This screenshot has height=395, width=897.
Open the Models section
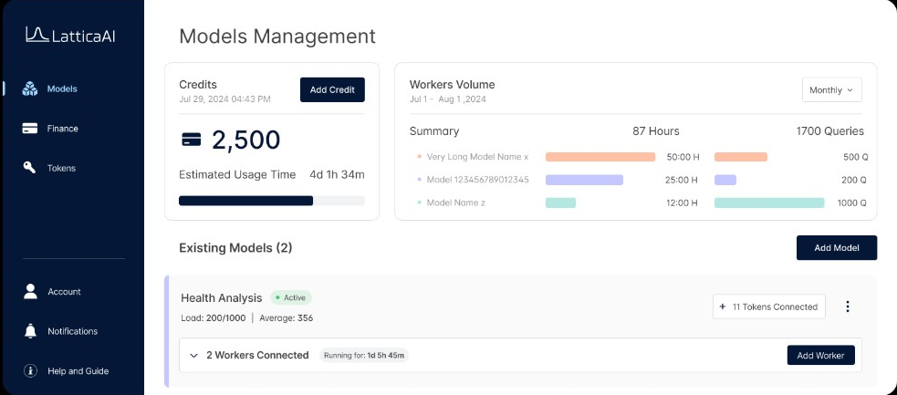pyautogui.click(x=62, y=88)
